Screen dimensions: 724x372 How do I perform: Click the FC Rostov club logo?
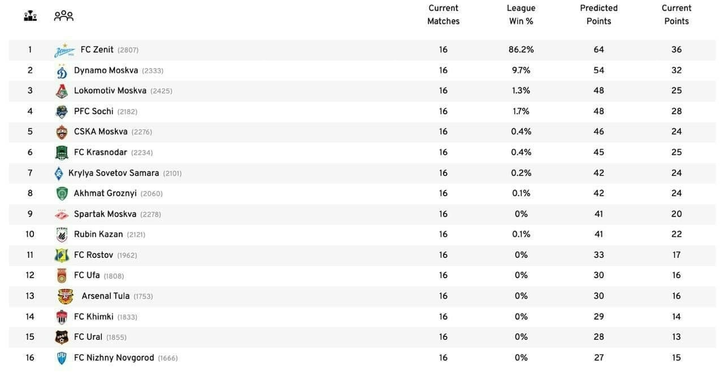pos(62,256)
